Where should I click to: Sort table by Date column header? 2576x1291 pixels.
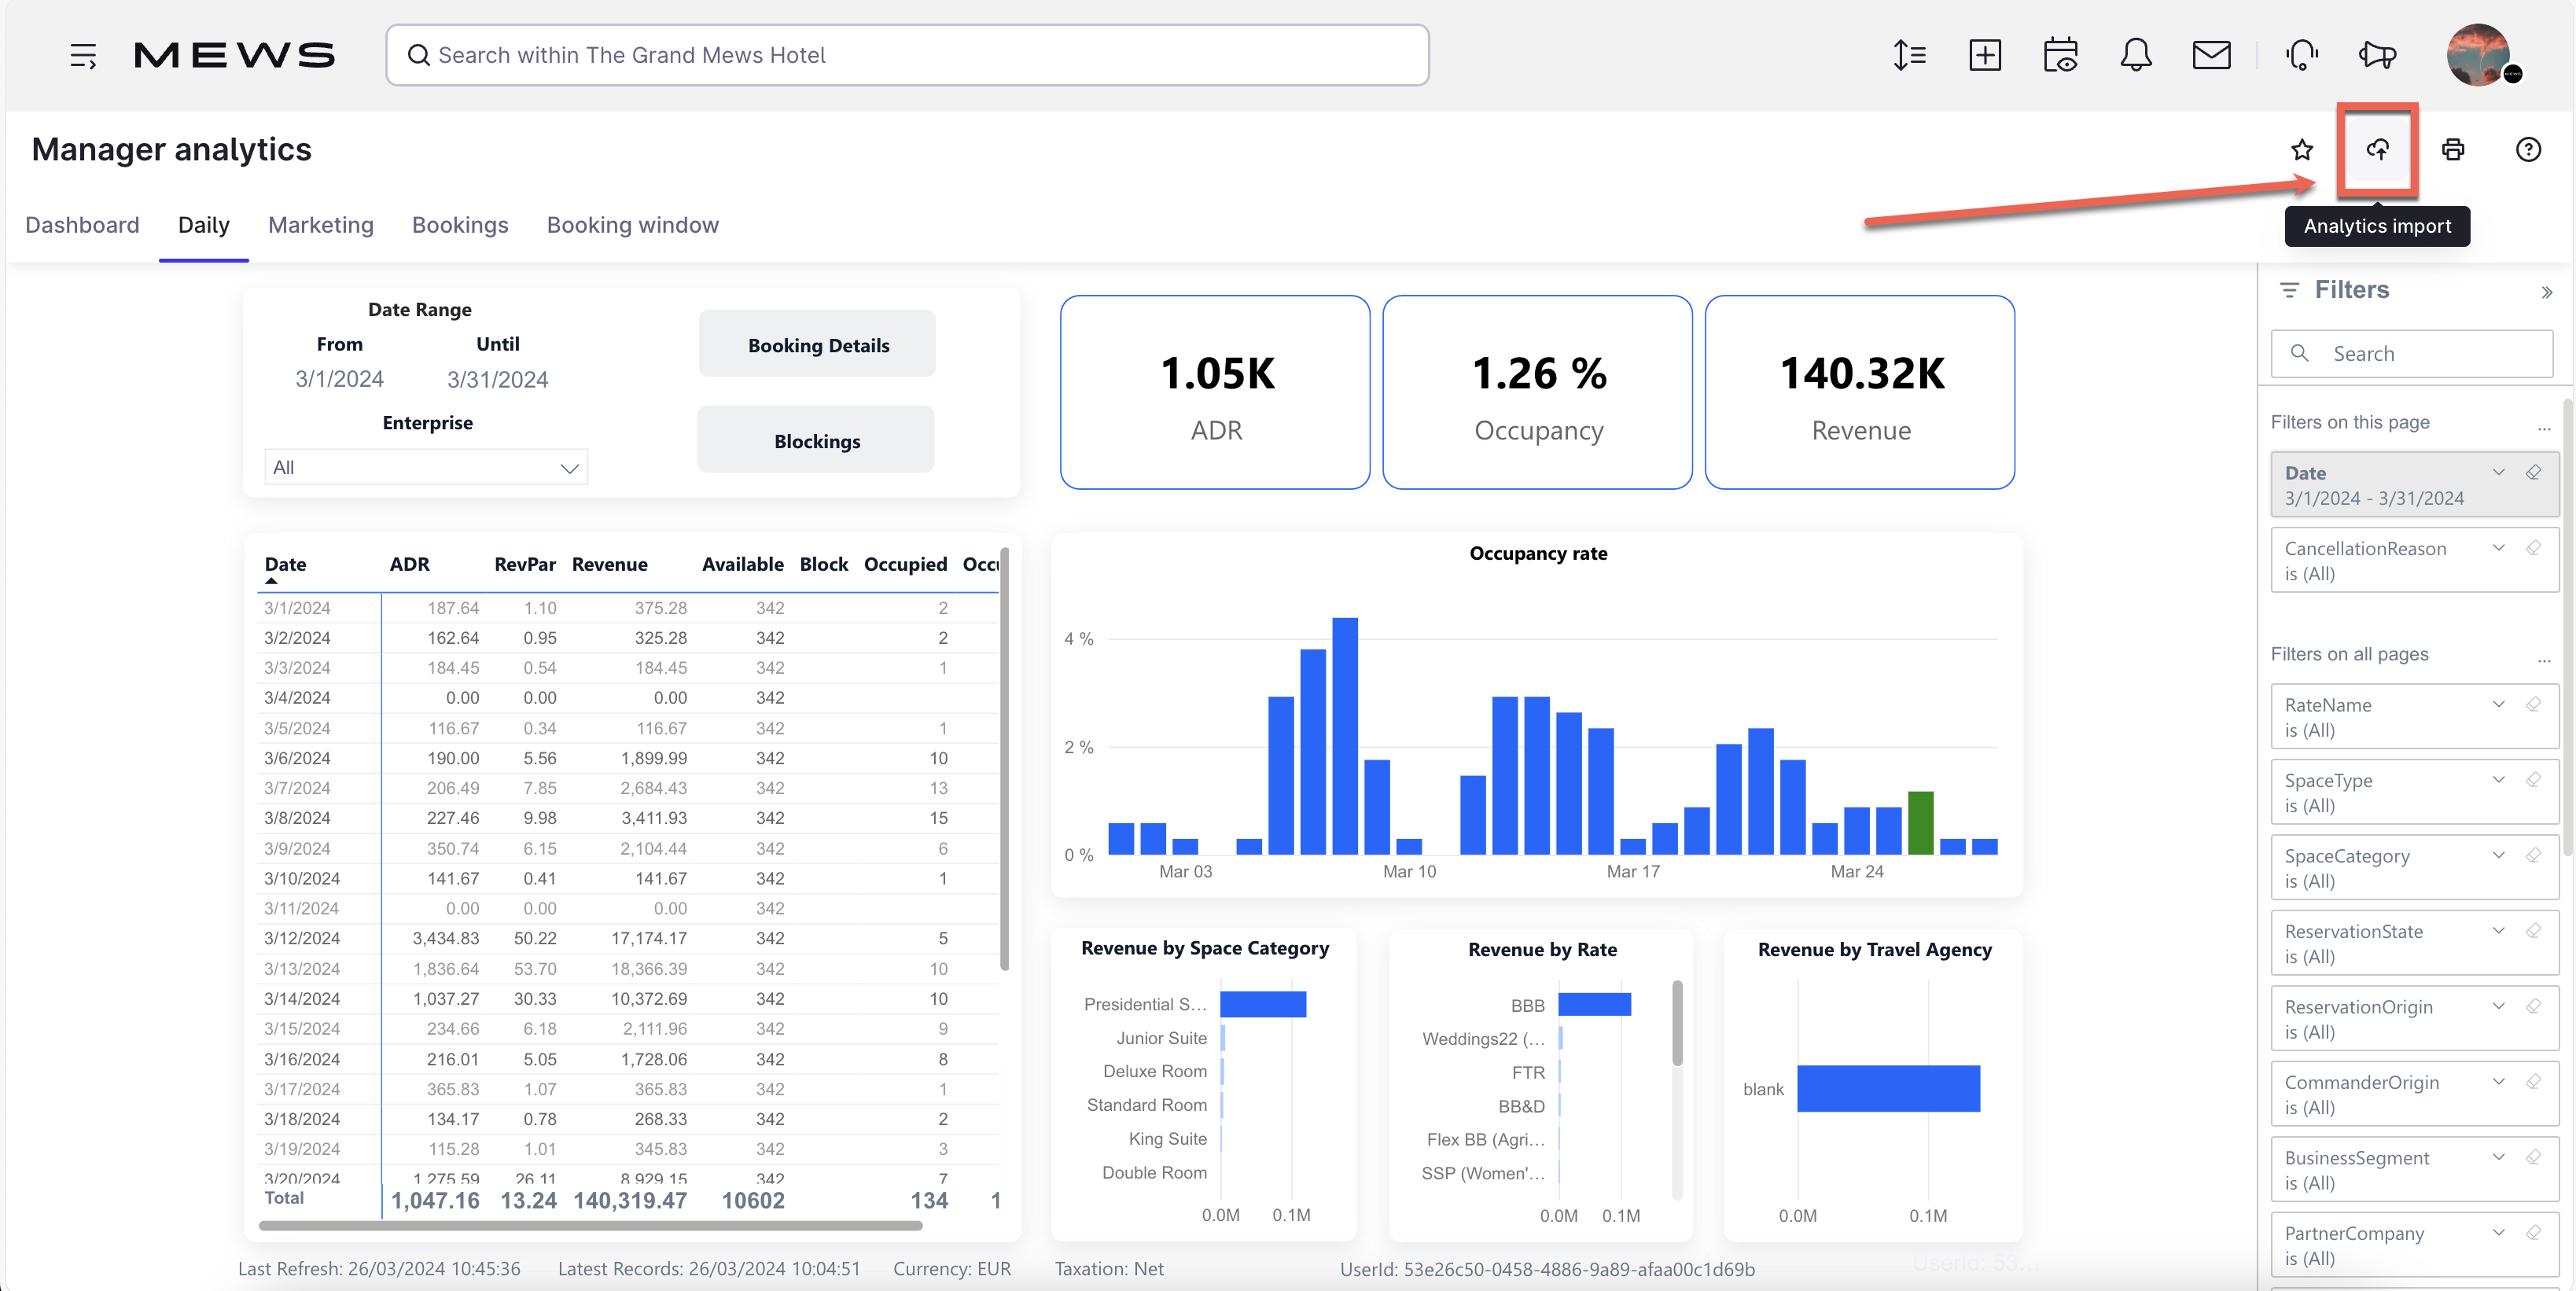(285, 564)
